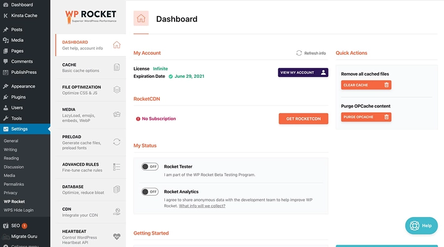Image resolution: width=444 pixels, height=247 pixels.
Task: Enable the Rocket Tester toggle
Action: [150, 167]
